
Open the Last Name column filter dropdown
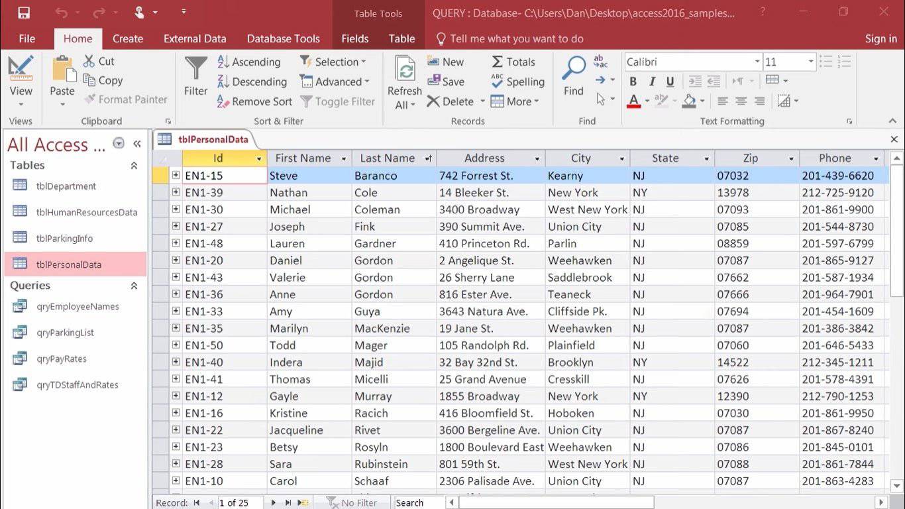(x=428, y=158)
